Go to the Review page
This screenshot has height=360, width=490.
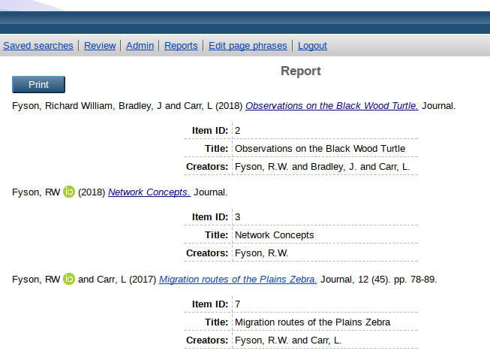[x=100, y=46]
